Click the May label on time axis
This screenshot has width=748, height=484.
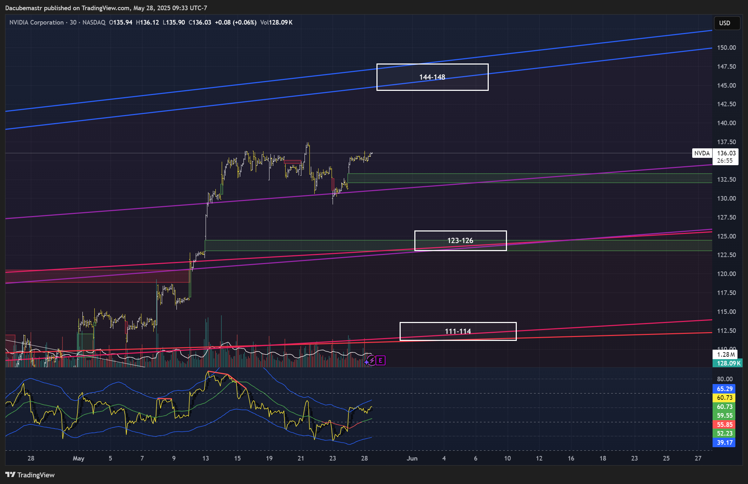[x=79, y=458]
